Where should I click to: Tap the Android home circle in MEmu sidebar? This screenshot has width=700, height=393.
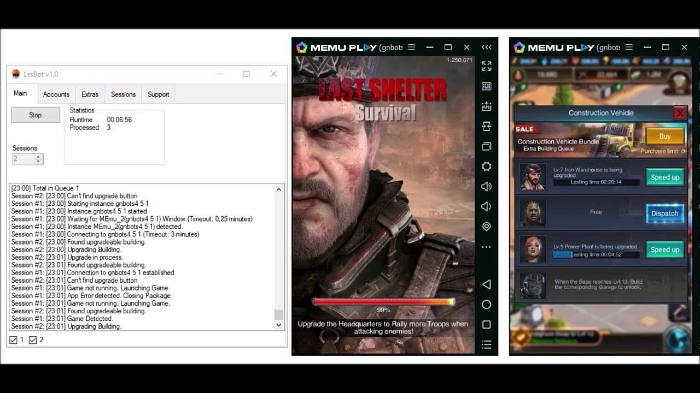(486, 305)
